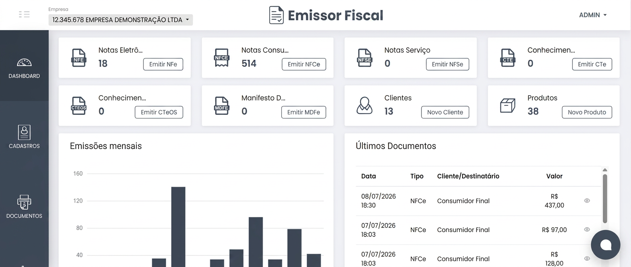Click the Data column header
Screen dimensions: 631x267
368,176
